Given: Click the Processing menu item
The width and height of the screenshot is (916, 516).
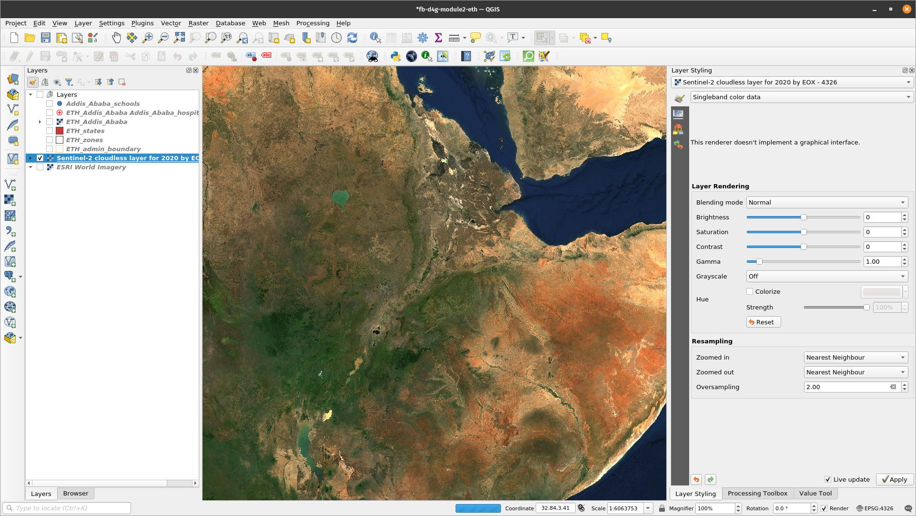Looking at the screenshot, I should 313,23.
